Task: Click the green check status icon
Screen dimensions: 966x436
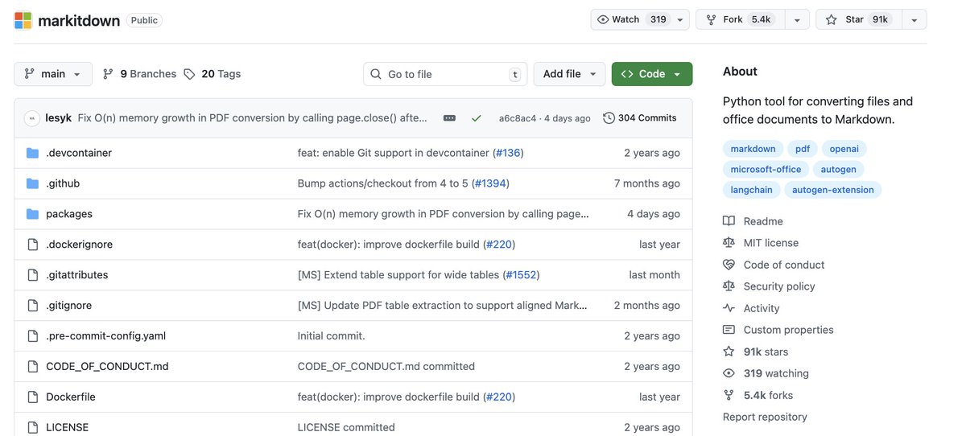Action: tap(477, 118)
